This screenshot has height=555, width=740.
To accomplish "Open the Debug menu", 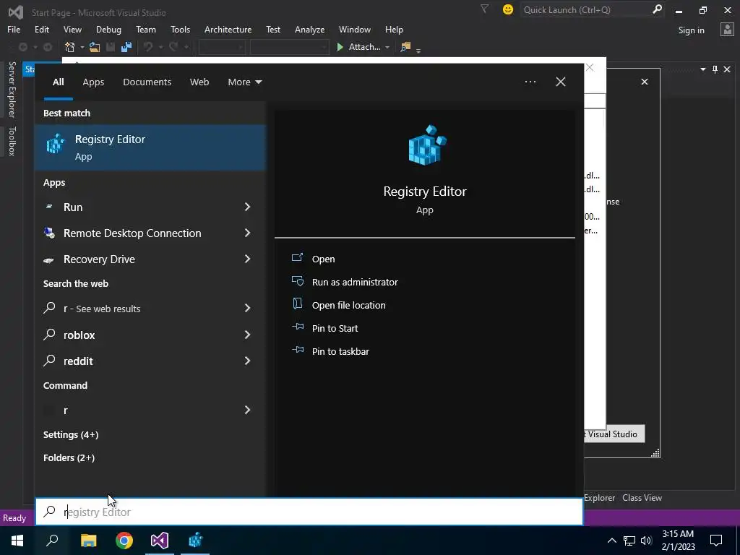I will 108,29.
